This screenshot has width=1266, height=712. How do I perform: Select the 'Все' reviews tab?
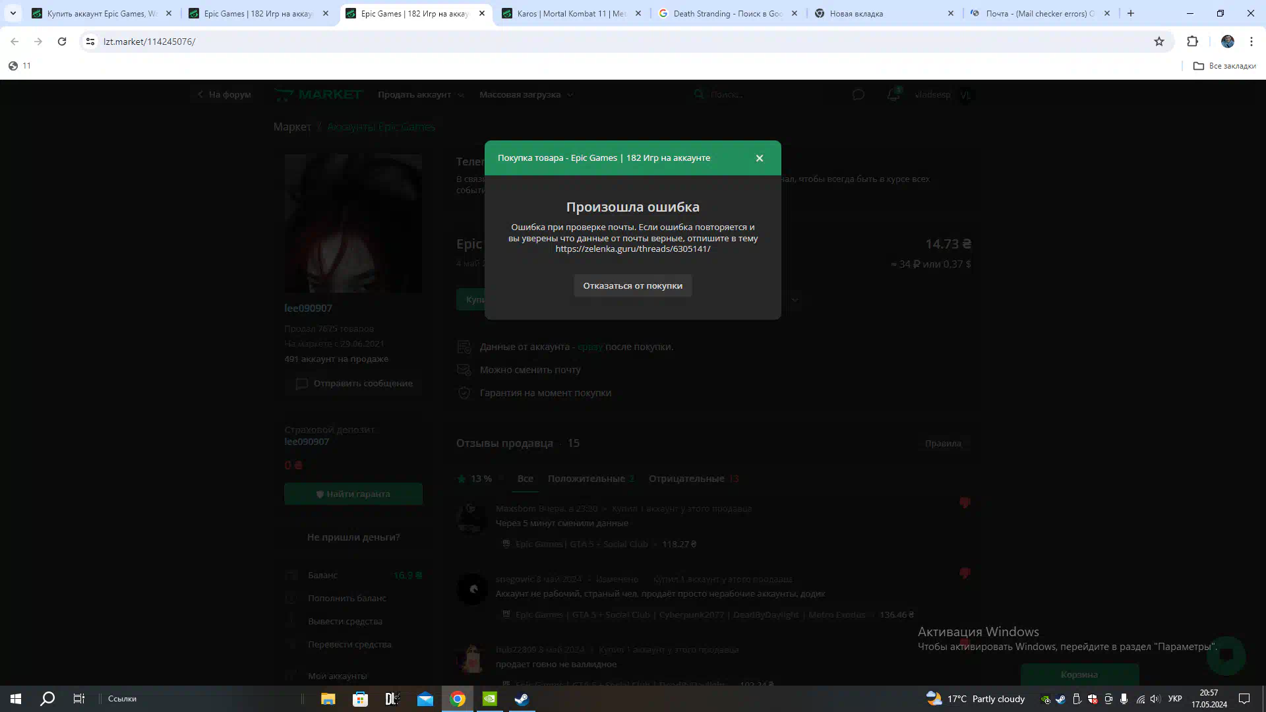526,479
